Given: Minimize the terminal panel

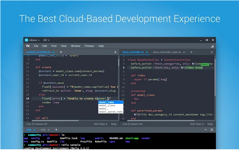Looking at the screenshot, I should click(x=205, y=130).
